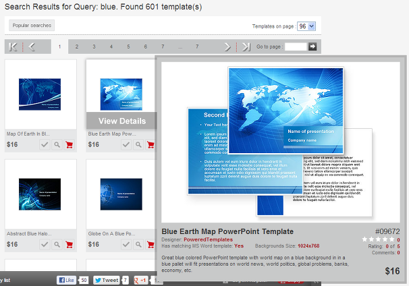409x286 pixels.
Task: Open Map Of Earth In Blue thumbnail
Action: pyautogui.click(x=40, y=94)
